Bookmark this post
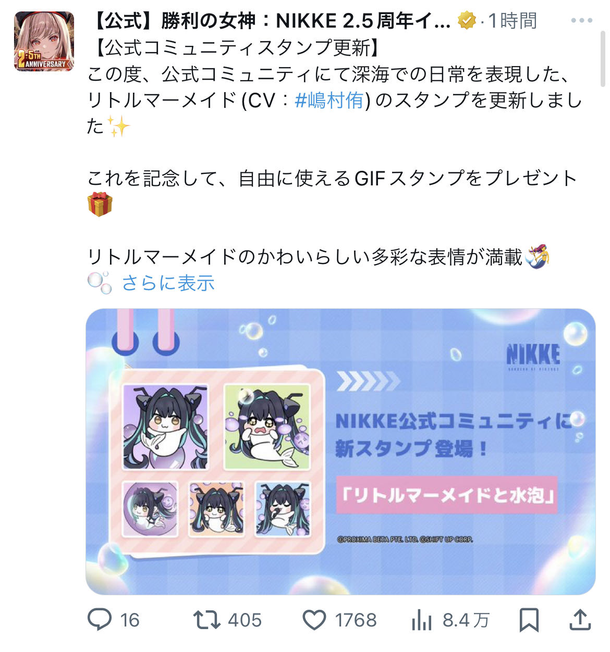Image resolution: width=610 pixels, height=652 pixels. tap(529, 620)
